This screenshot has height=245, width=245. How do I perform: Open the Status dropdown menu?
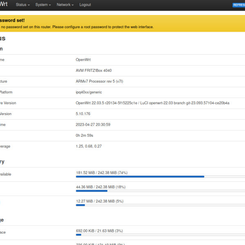tap(23, 5)
